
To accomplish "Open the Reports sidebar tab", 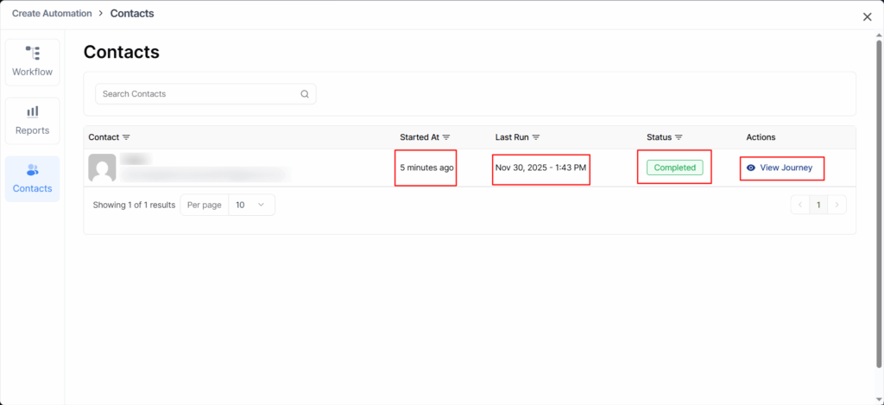I will (33, 120).
